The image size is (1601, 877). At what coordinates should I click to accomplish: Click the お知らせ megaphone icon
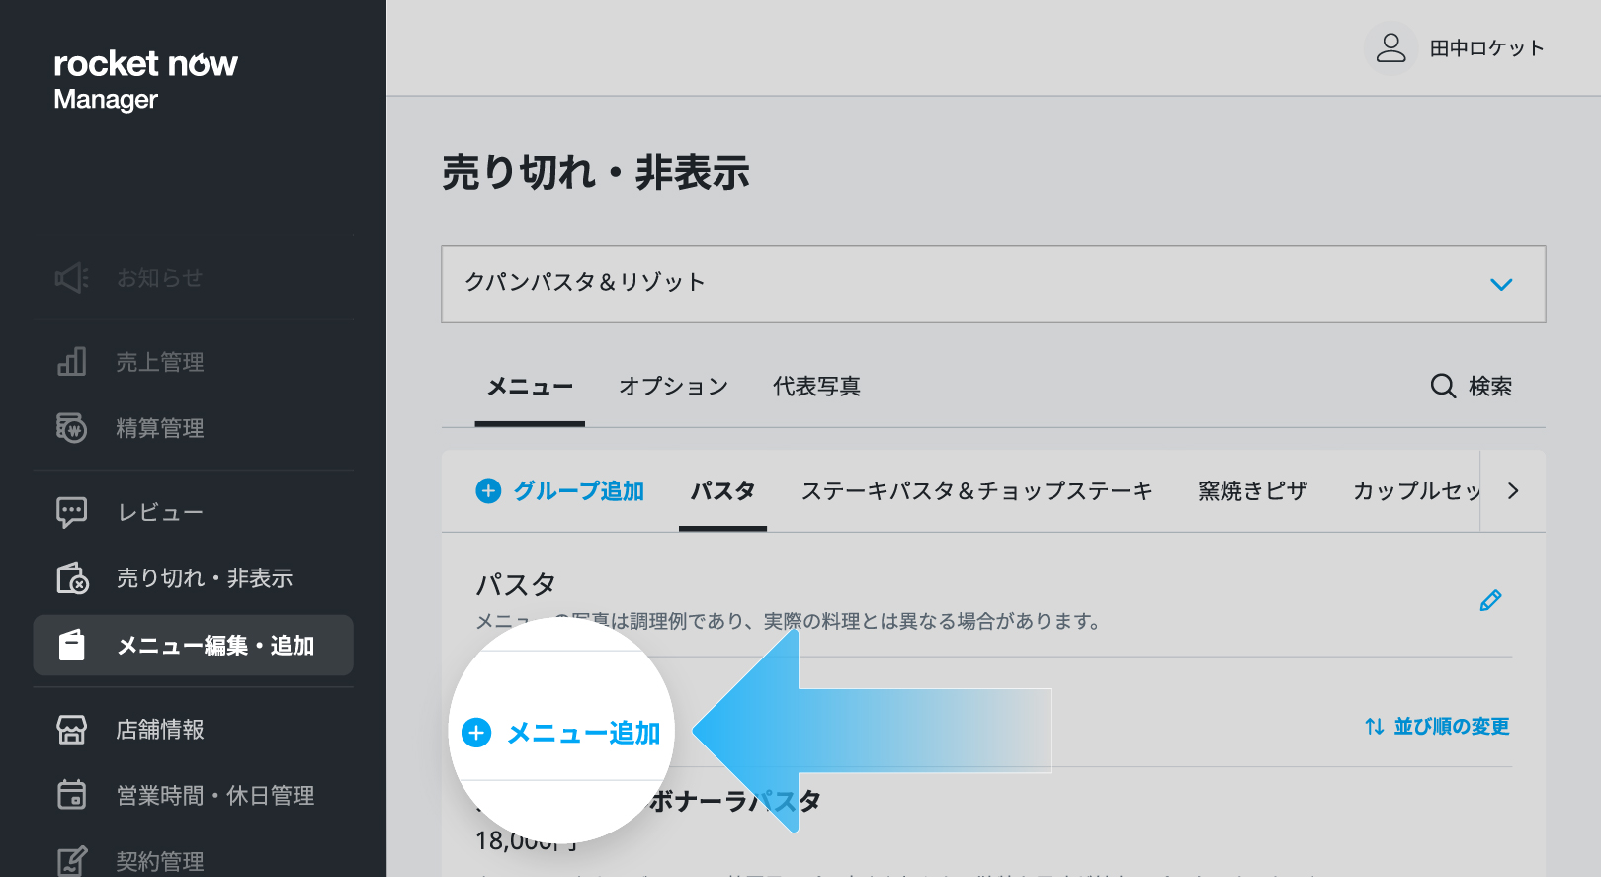(71, 278)
